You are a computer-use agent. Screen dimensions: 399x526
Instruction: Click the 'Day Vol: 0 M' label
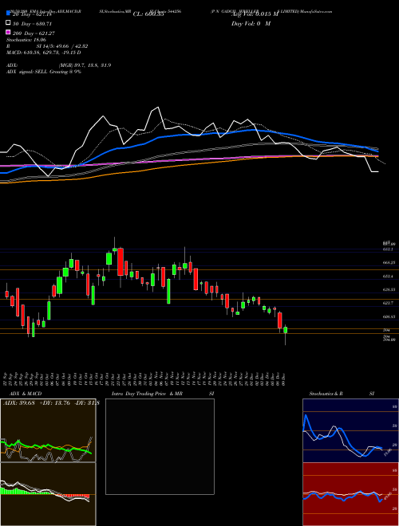pyautogui.click(x=251, y=23)
